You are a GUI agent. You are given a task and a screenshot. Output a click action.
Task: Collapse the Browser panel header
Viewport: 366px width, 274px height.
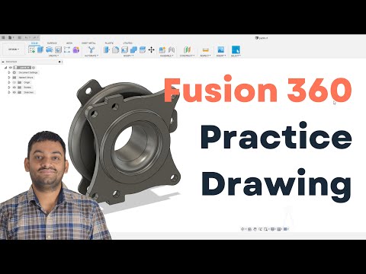click(x=3, y=62)
